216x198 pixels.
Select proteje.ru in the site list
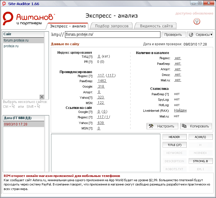[x=11, y=46]
